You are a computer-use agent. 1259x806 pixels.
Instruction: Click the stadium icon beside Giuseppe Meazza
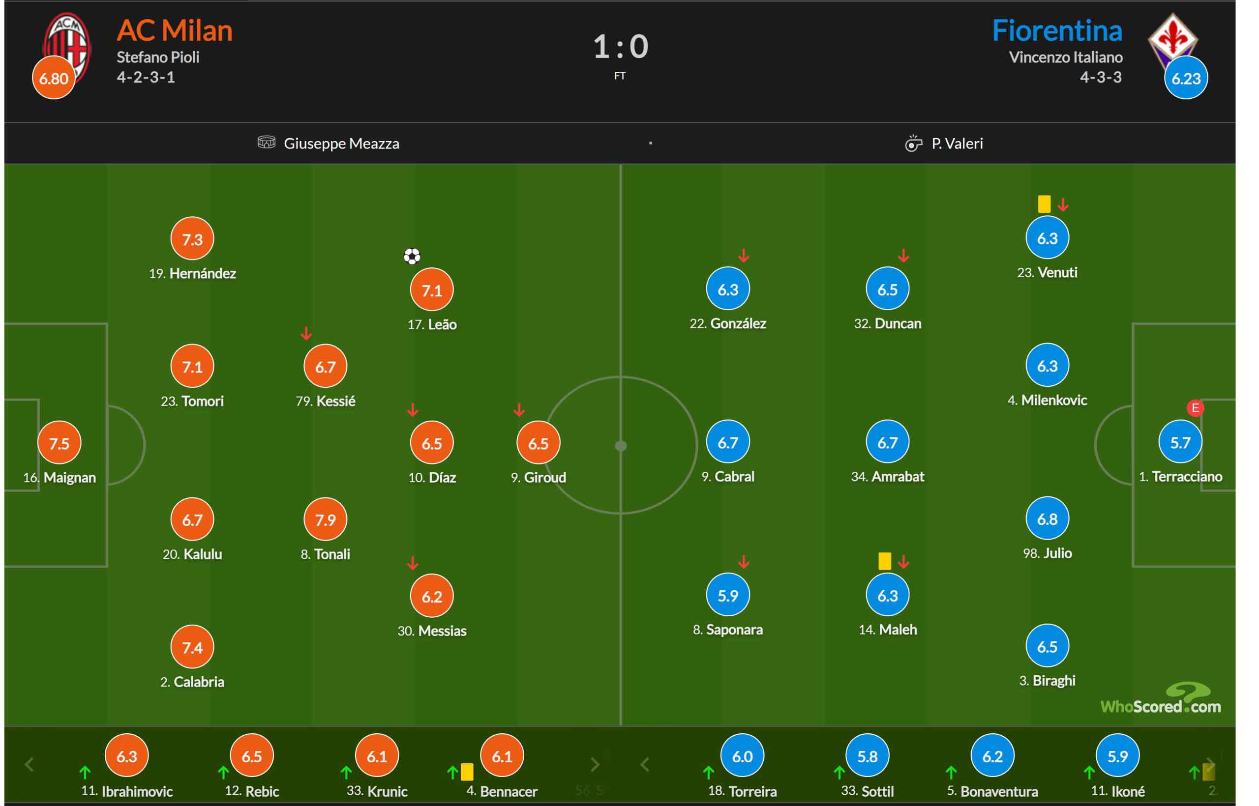click(x=267, y=142)
